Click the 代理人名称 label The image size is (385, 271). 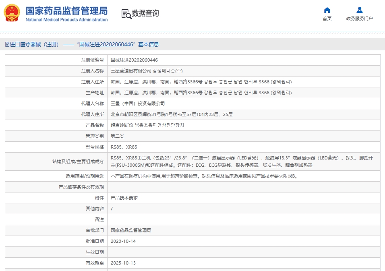tap(93, 103)
